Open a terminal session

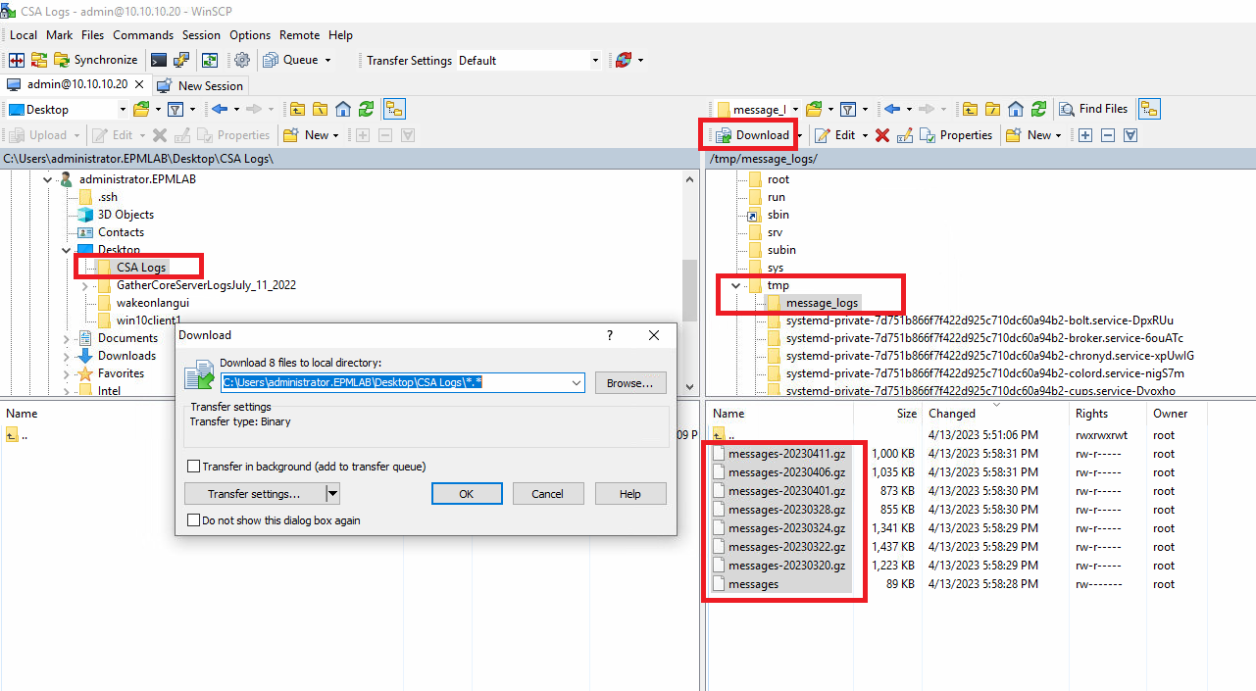coord(159,60)
